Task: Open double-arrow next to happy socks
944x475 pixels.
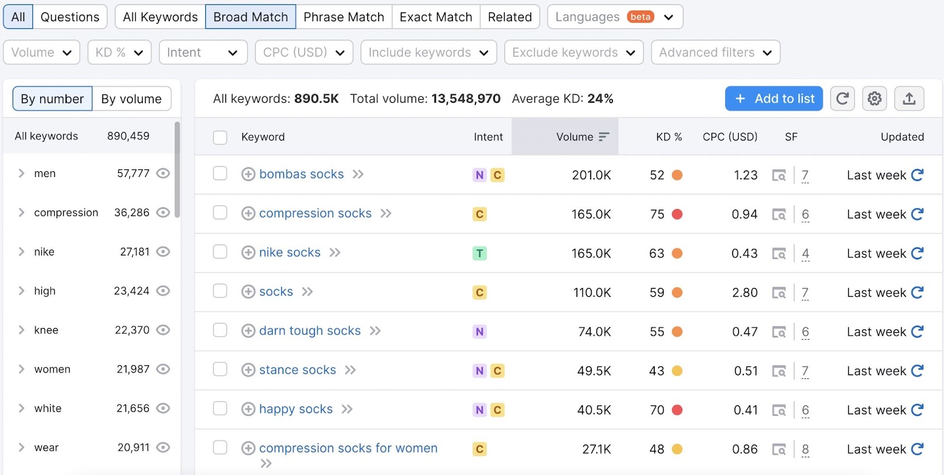Action: click(347, 409)
